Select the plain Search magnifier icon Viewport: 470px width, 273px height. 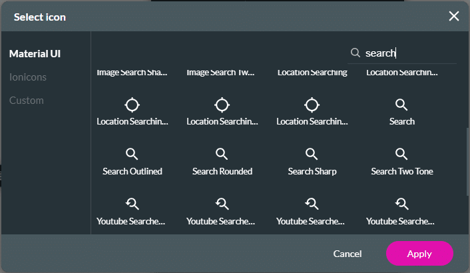tap(401, 105)
